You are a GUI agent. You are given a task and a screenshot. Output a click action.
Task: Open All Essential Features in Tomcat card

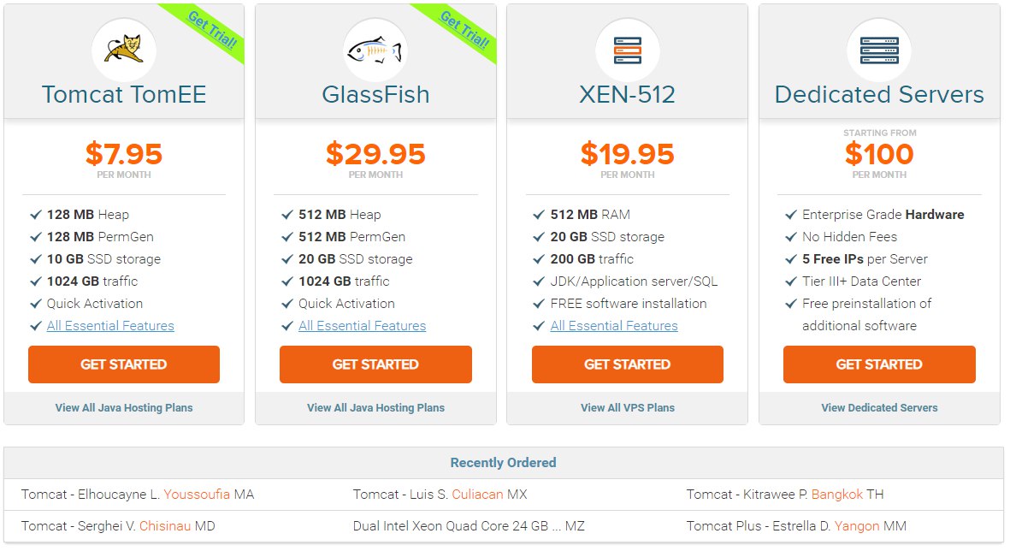click(110, 326)
